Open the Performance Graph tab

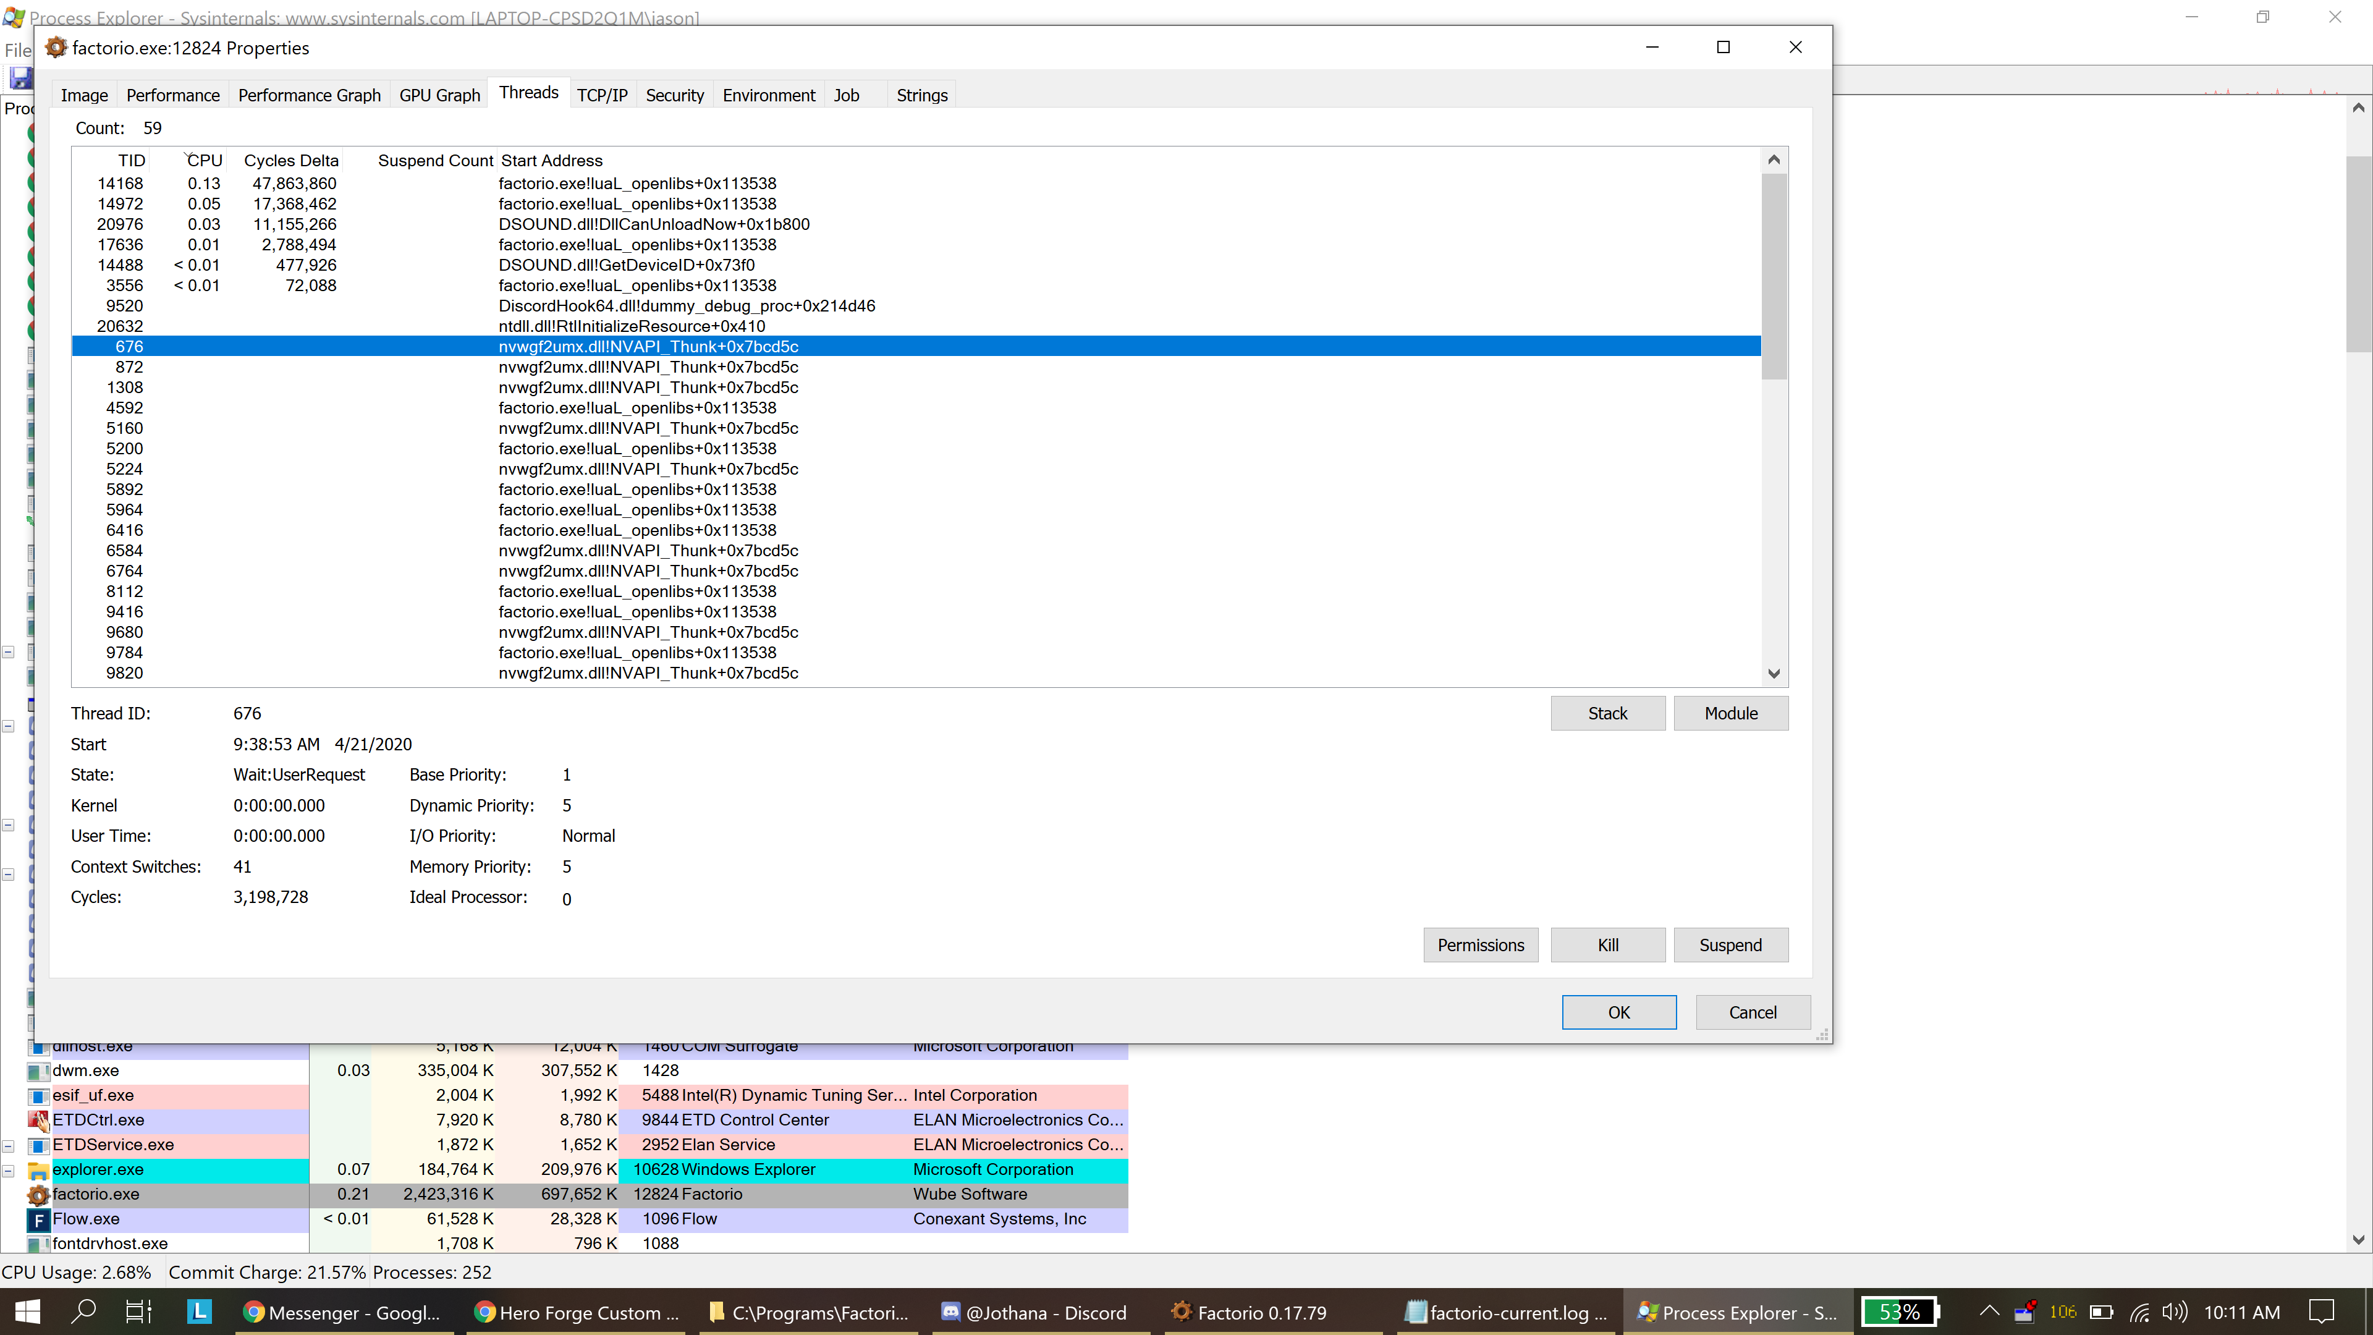coord(308,95)
